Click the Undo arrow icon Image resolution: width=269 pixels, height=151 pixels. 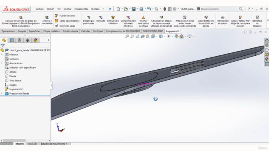pos(149,9)
